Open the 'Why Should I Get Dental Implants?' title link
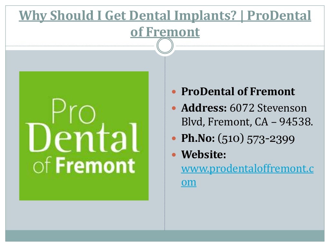Image resolution: width=330 pixels, height=247 pixels. click(x=165, y=23)
